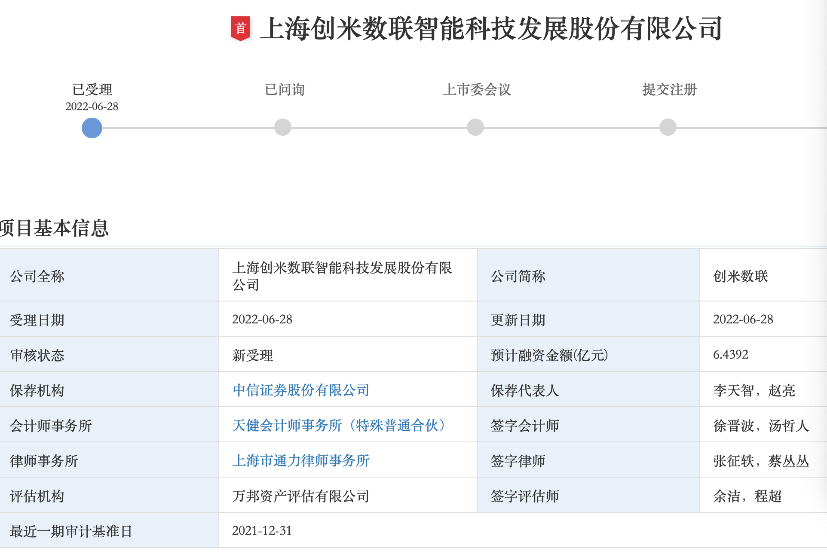Click the 最近一期审计基准日 label cell

109,530
